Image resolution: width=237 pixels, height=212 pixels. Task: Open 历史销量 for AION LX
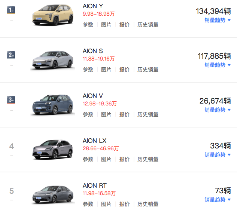tap(148, 159)
